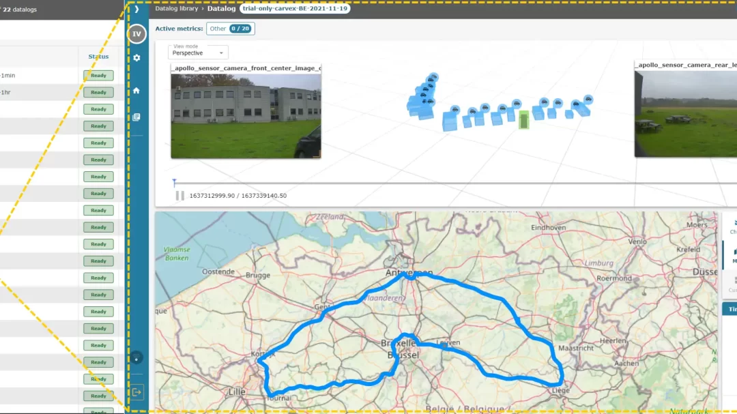Open the View mode Perspective dropdown
The height and width of the screenshot is (414, 737).
(199, 53)
